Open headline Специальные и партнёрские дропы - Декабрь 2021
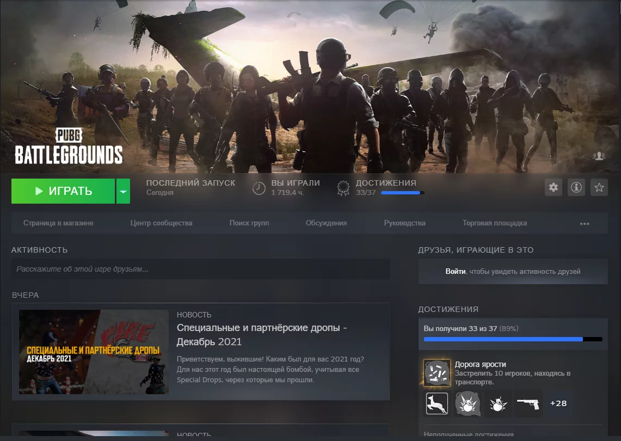This screenshot has width=621, height=441. click(x=262, y=335)
